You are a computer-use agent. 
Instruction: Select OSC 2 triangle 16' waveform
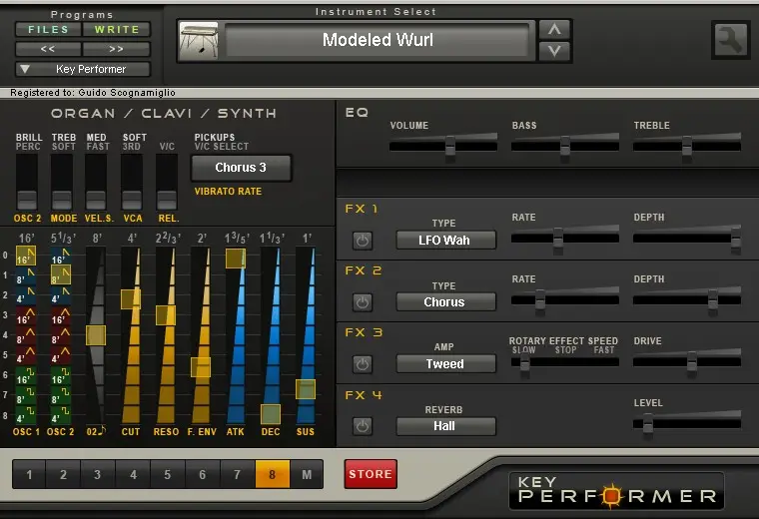tap(61, 315)
